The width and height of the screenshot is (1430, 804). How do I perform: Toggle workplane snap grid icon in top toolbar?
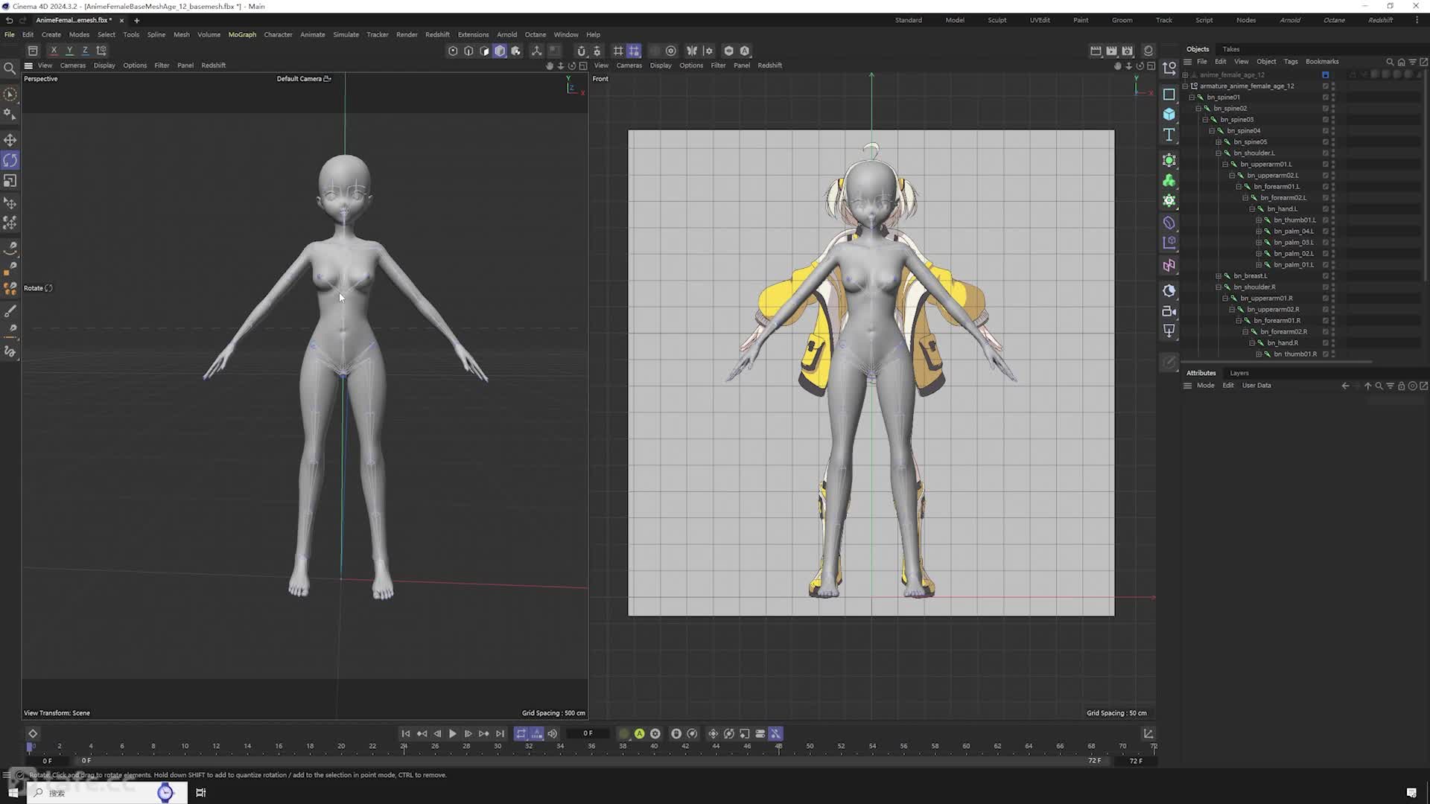point(634,51)
